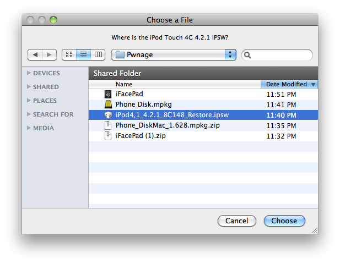Go forward with the right arrow button
The image size is (340, 264).
tap(50, 55)
